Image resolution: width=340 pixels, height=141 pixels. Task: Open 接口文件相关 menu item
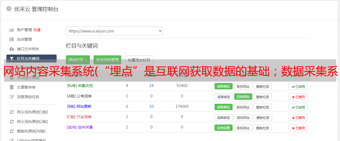pos(28,49)
